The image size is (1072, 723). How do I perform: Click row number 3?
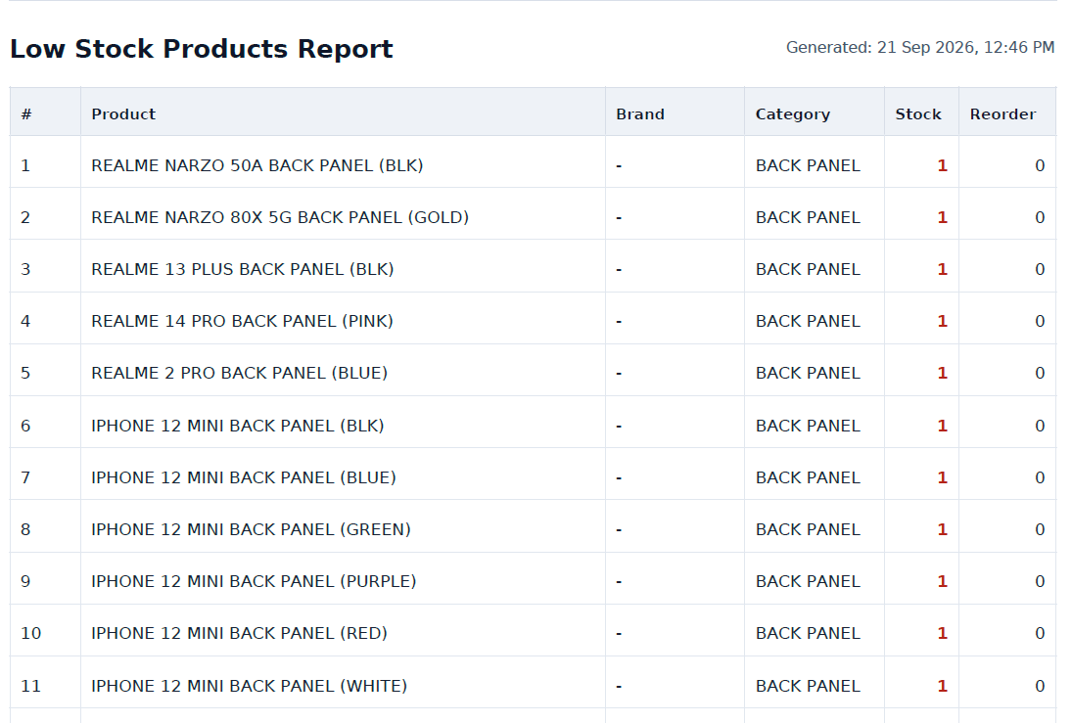25,269
